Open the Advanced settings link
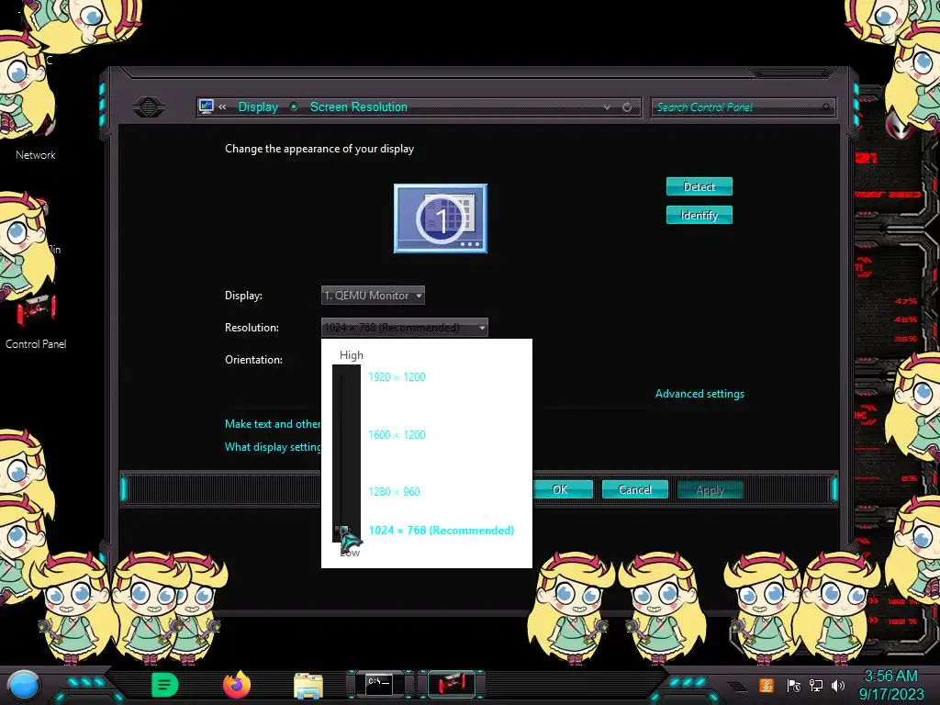940x705 pixels. 699,394
